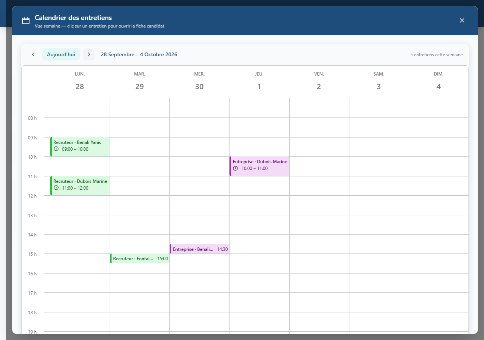Go to next week with right chevron

point(89,54)
